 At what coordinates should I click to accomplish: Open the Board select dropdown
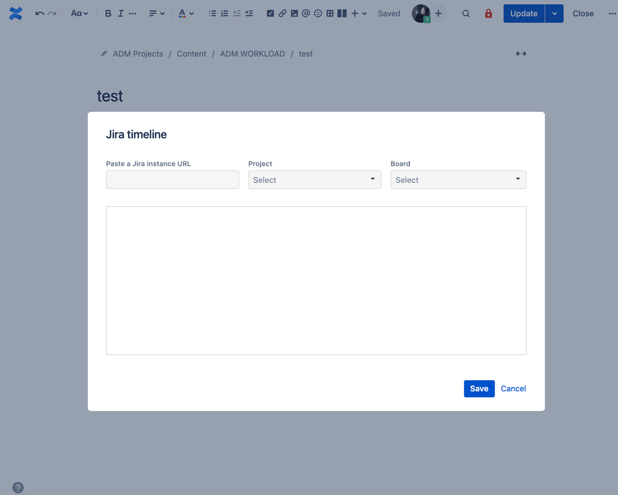pyautogui.click(x=458, y=180)
